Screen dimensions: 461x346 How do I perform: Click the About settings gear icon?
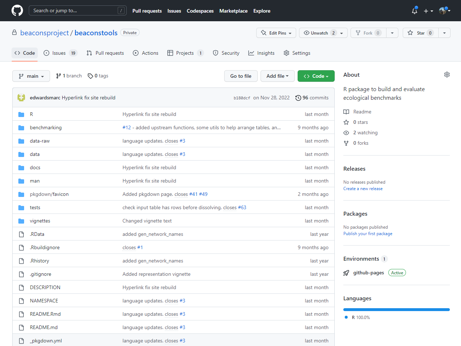tap(447, 75)
